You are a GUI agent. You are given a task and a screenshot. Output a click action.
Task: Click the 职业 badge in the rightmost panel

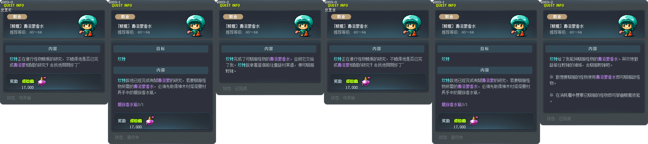pyautogui.click(x=557, y=17)
